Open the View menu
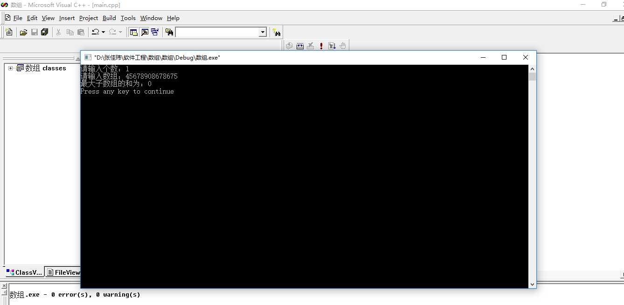The image size is (624, 305). coord(48,18)
